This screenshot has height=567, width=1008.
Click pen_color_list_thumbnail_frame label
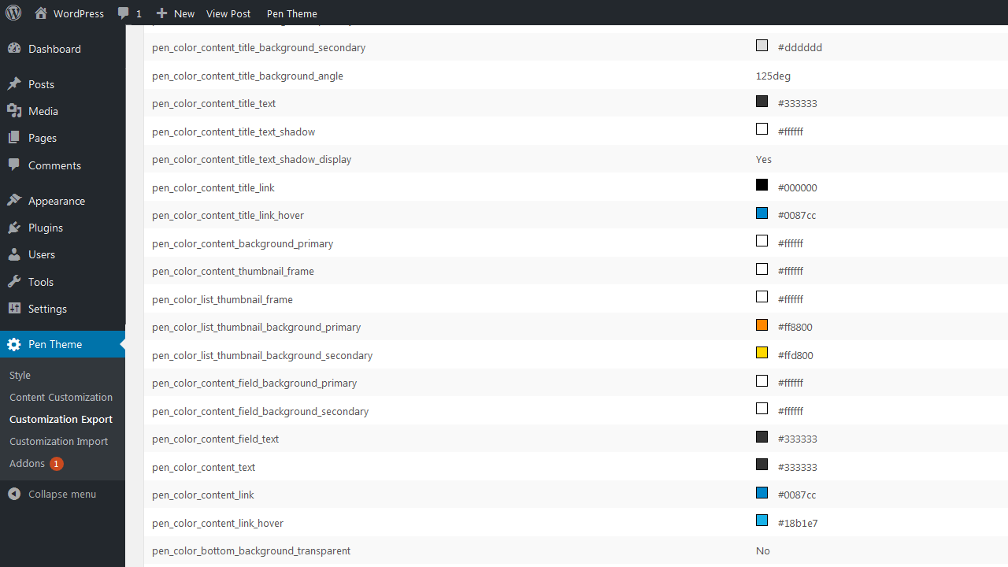click(x=222, y=300)
